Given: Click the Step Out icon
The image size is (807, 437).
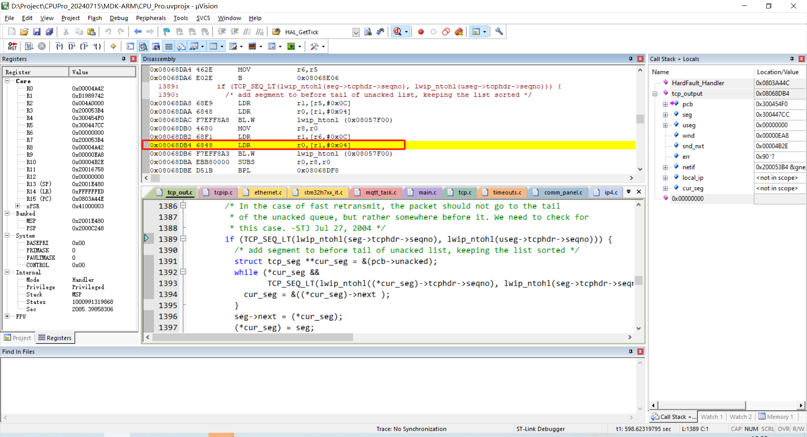Looking at the screenshot, I should (84, 46).
